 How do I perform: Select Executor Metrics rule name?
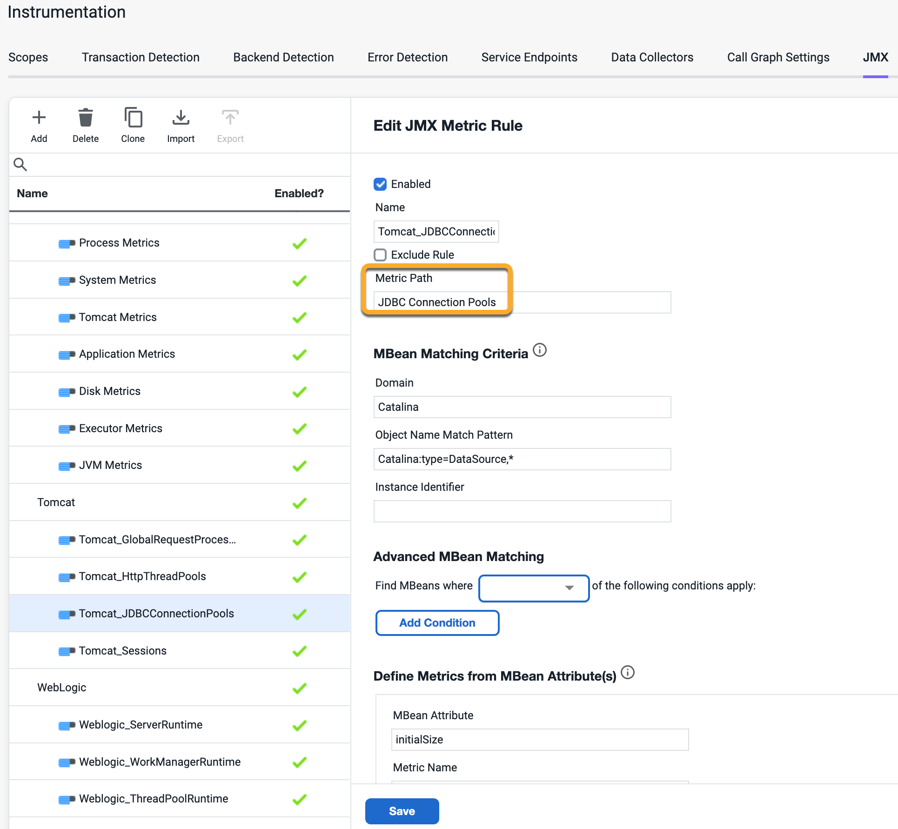click(121, 428)
